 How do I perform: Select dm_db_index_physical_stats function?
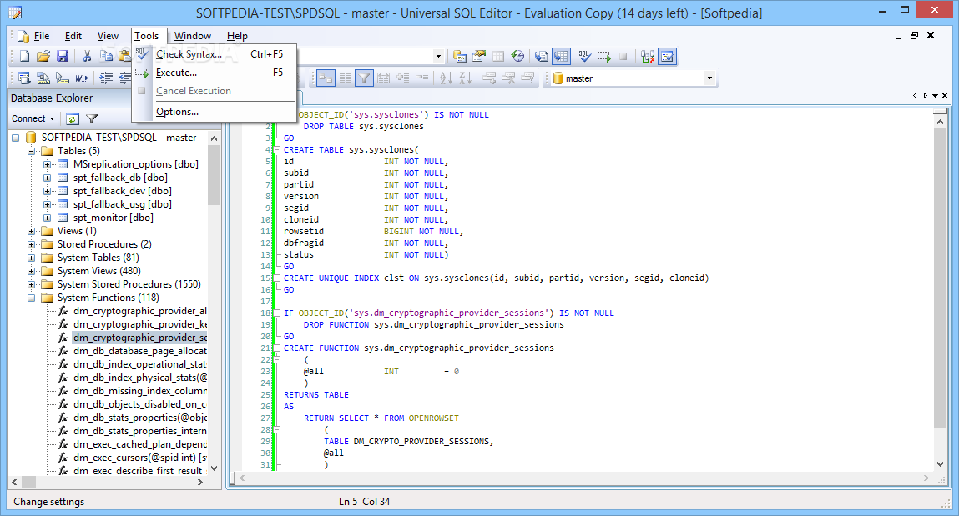[140, 378]
